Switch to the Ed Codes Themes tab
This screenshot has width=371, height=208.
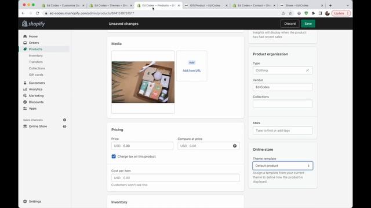point(111,5)
